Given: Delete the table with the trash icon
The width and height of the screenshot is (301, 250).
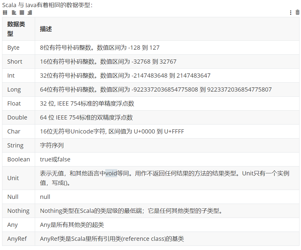Looking at the screenshot, I should (297, 12).
